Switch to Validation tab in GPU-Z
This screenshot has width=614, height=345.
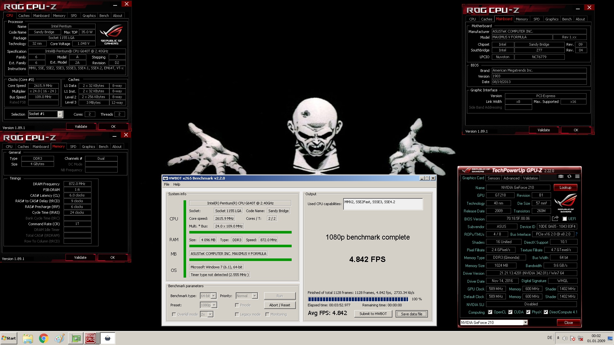[x=531, y=178]
